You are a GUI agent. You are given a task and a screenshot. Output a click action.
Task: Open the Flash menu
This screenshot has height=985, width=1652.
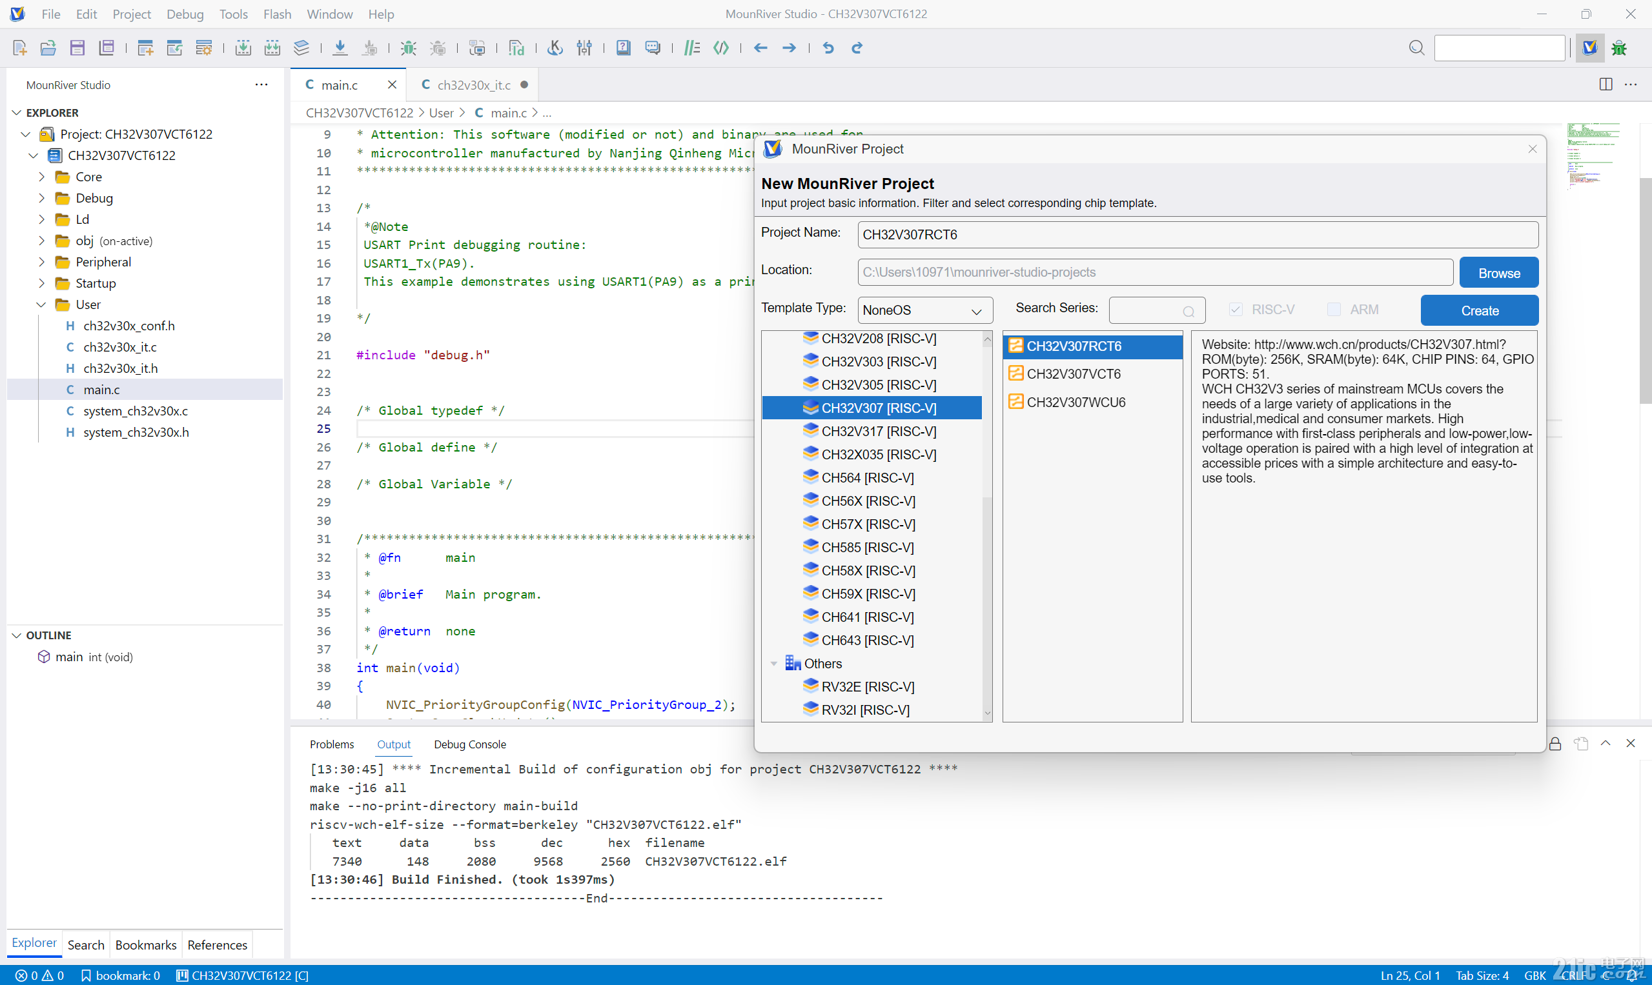pyautogui.click(x=277, y=14)
